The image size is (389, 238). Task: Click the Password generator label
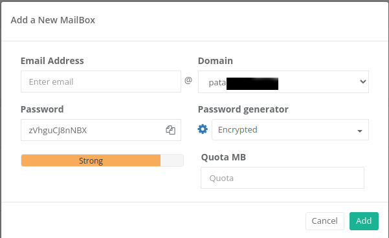(243, 109)
